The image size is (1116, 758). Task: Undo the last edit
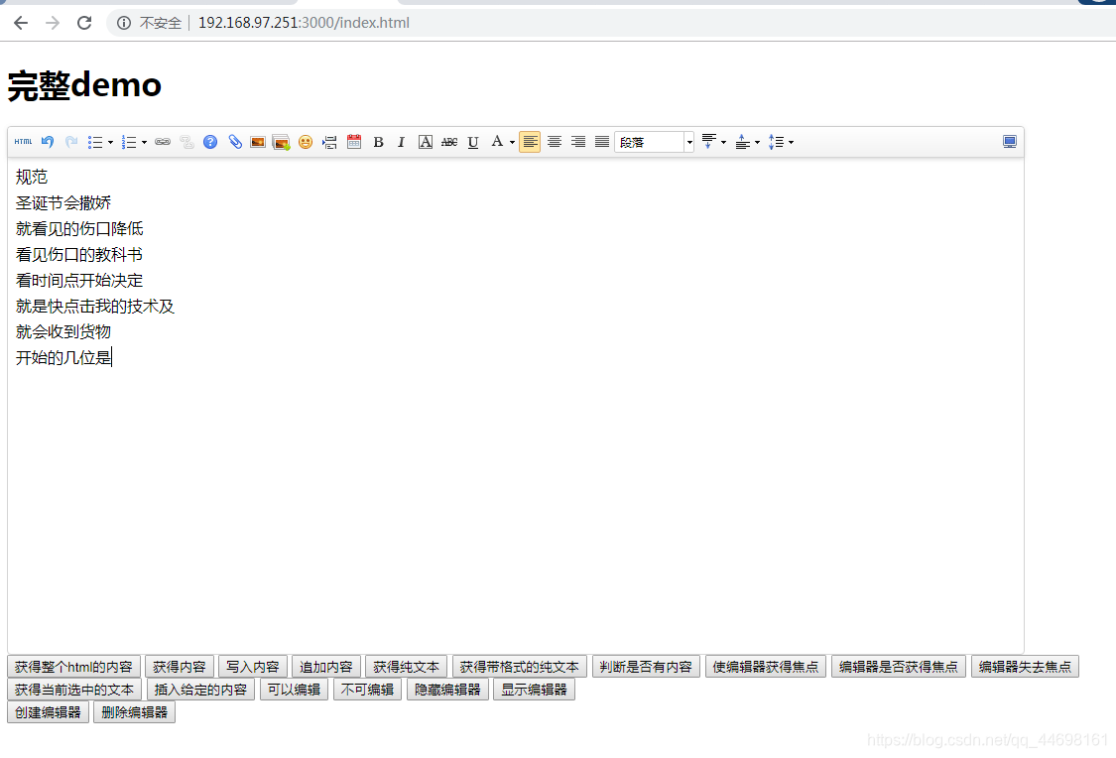[48, 142]
